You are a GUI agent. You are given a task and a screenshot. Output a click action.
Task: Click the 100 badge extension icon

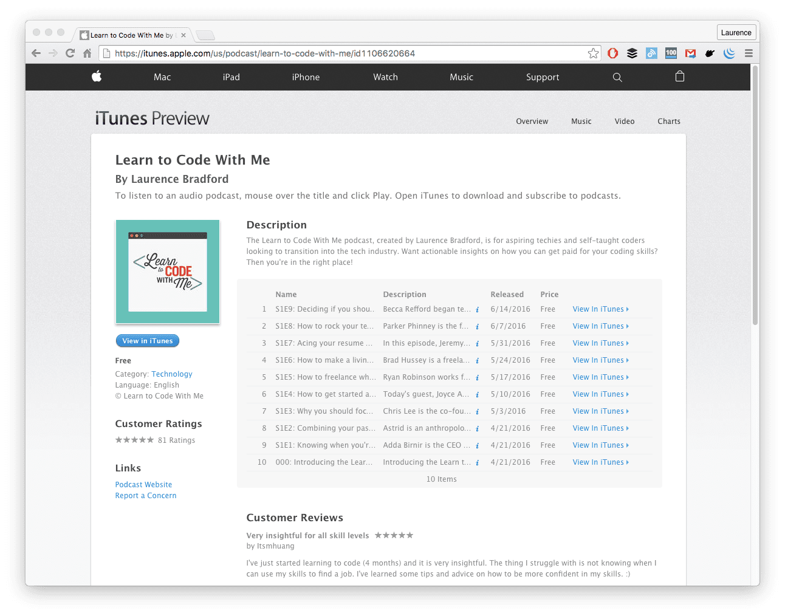(x=671, y=53)
